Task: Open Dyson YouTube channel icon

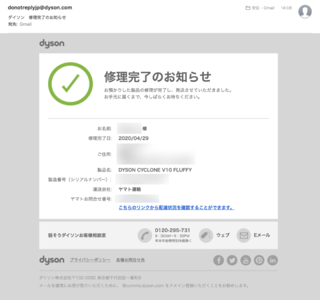Action: coord(245,260)
